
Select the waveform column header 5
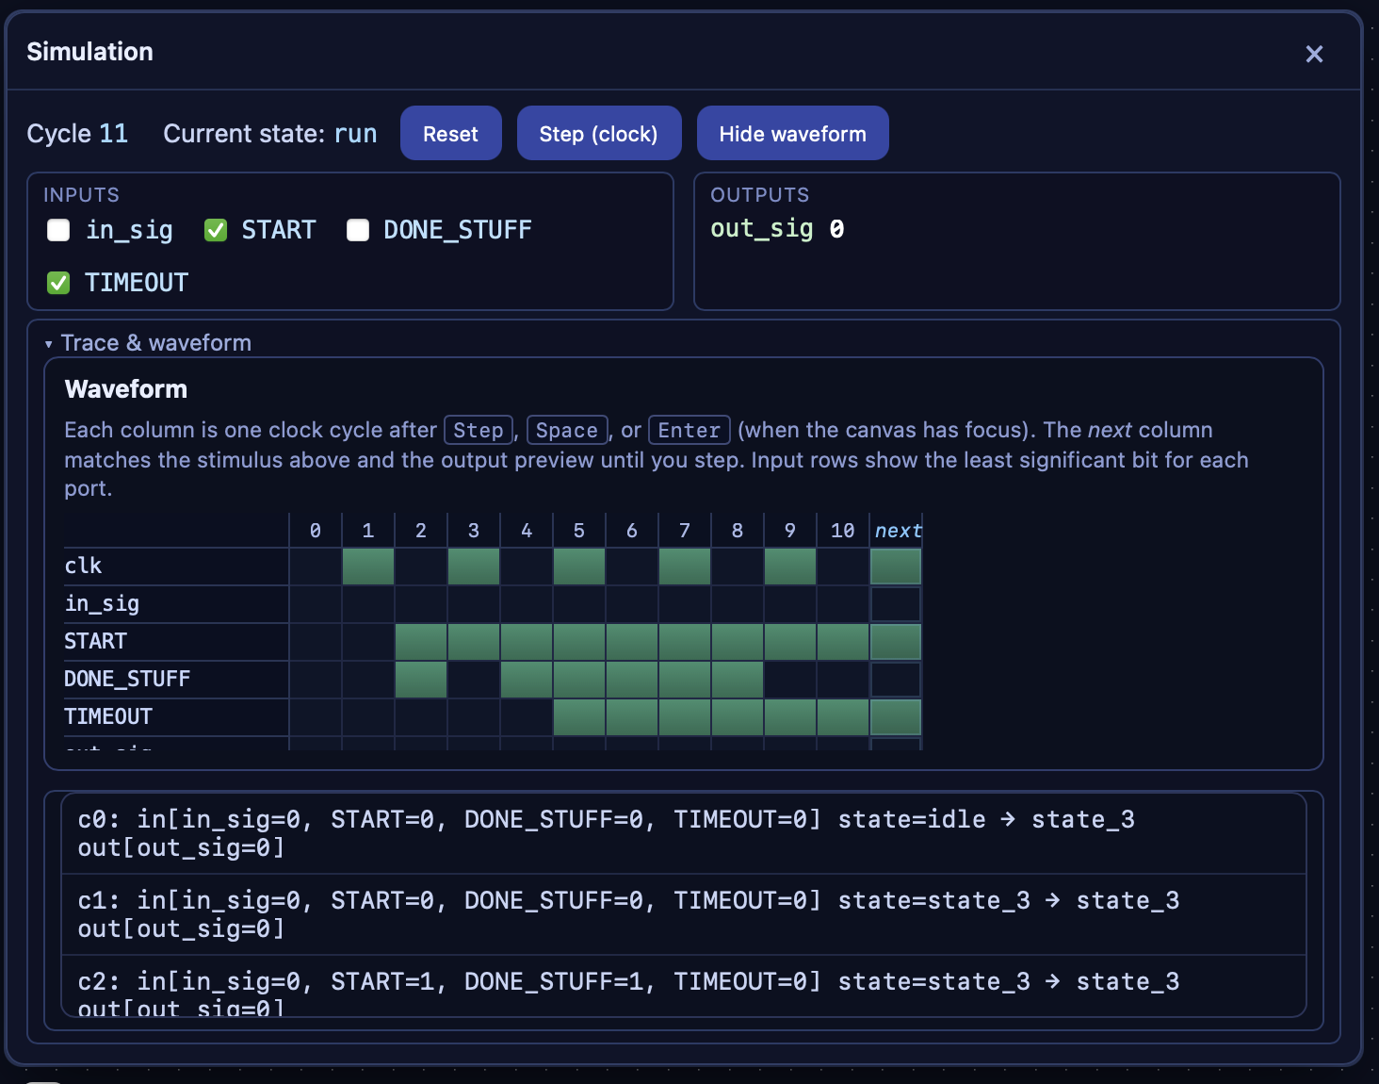click(579, 531)
